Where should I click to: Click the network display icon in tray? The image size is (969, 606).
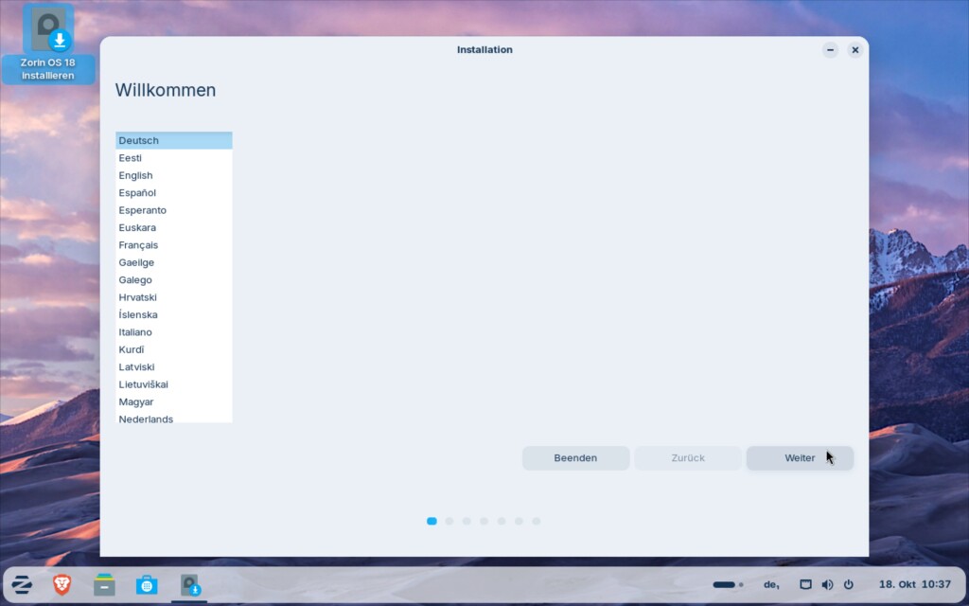[x=805, y=584]
